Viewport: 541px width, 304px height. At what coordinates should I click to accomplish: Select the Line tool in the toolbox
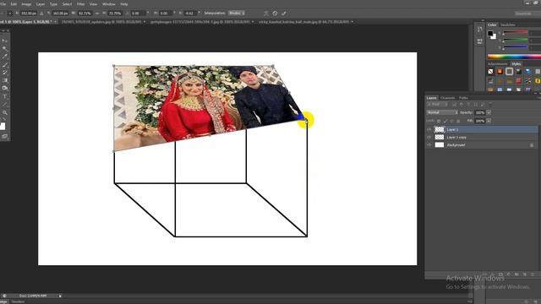pyautogui.click(x=5, y=105)
